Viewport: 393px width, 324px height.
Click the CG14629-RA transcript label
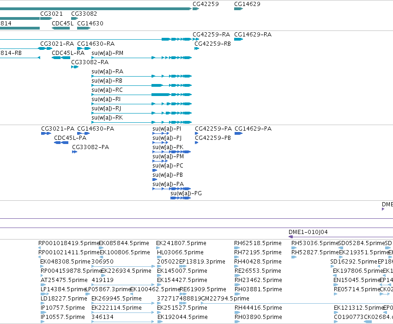click(x=253, y=34)
